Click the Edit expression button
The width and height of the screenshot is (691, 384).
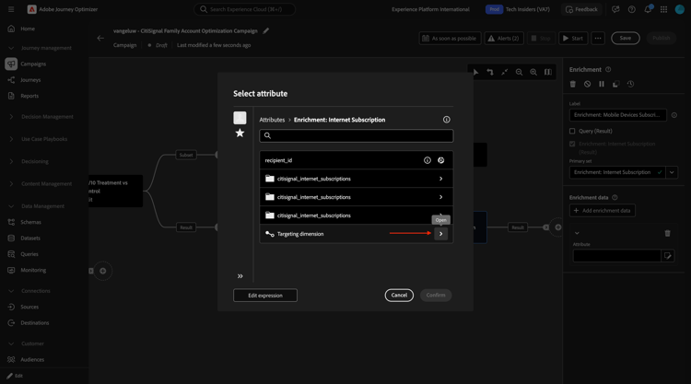pos(265,296)
